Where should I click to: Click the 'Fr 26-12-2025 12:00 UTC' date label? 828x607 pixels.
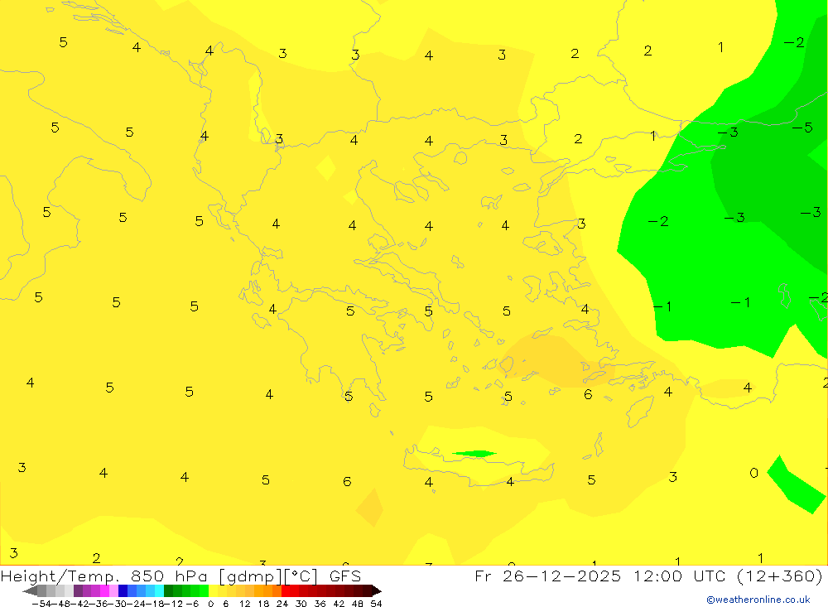tap(602, 576)
